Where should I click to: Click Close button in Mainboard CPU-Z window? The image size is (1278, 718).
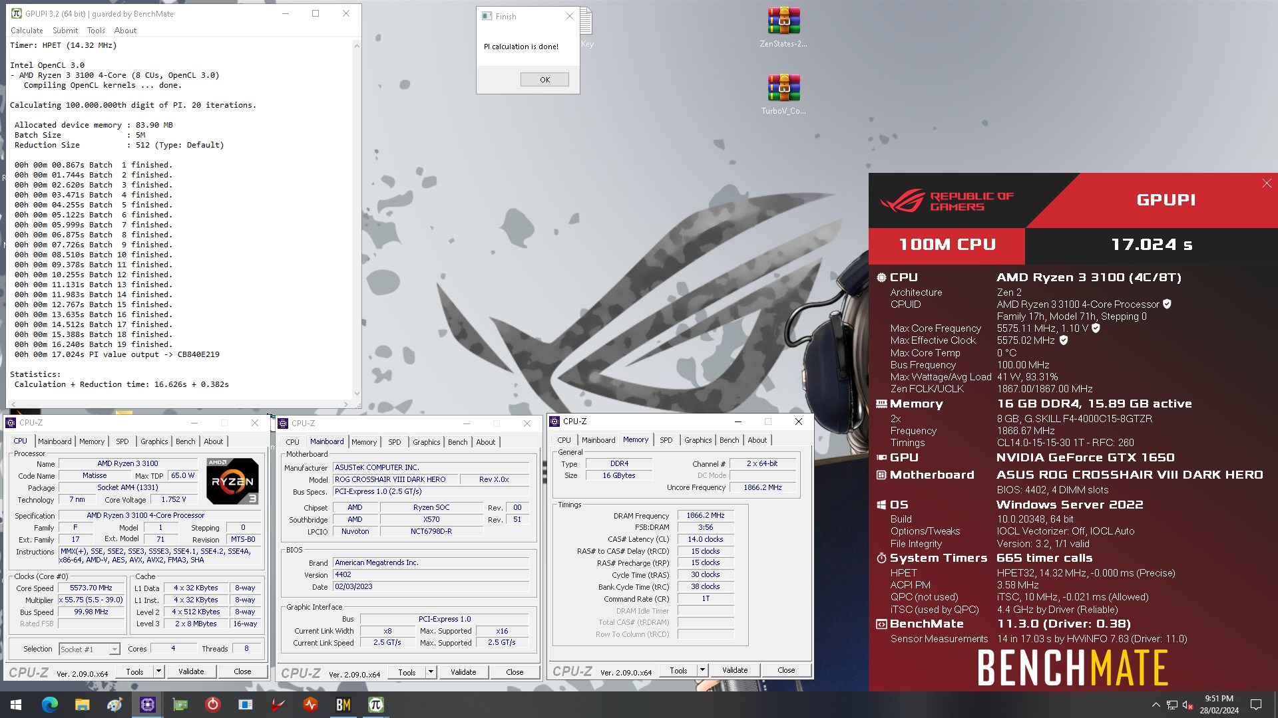(515, 673)
